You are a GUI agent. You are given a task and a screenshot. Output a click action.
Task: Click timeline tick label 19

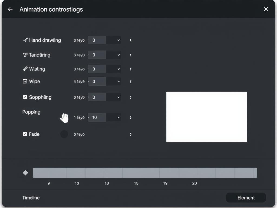click(165, 183)
